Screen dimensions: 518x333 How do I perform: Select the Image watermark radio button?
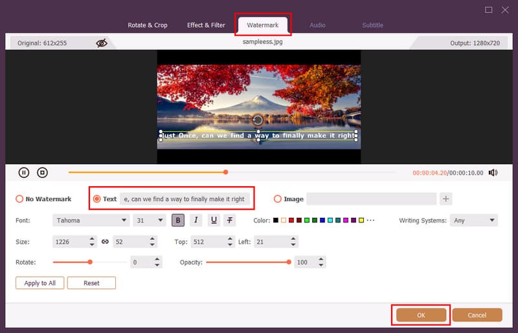(278, 199)
